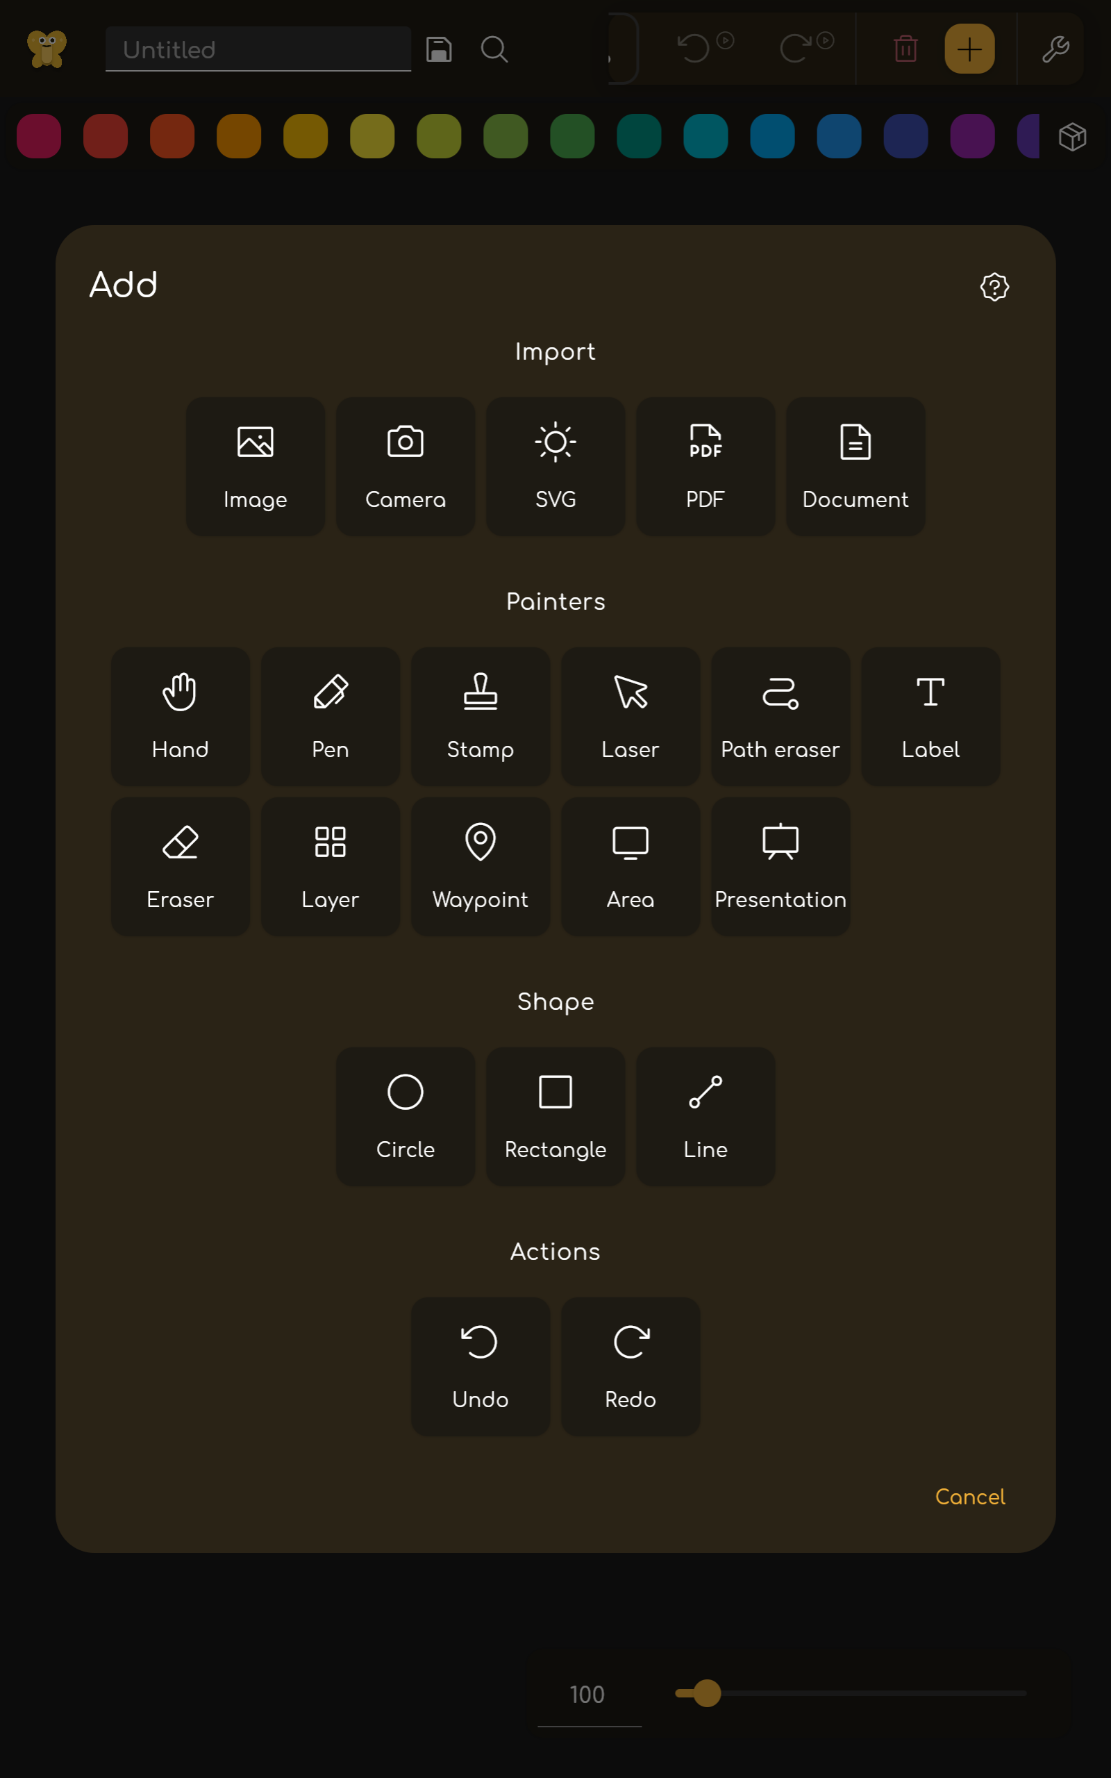Add a Circle shape
Viewport: 1111px width, 1778px height.
405,1116
